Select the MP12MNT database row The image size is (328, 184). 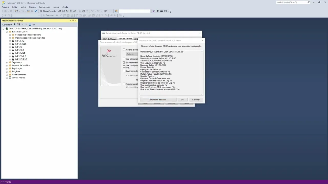click(x=20, y=53)
